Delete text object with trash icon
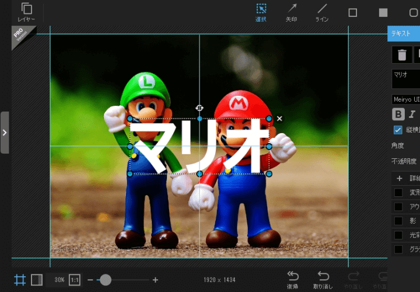This screenshot has width=420, height=292. [402, 55]
